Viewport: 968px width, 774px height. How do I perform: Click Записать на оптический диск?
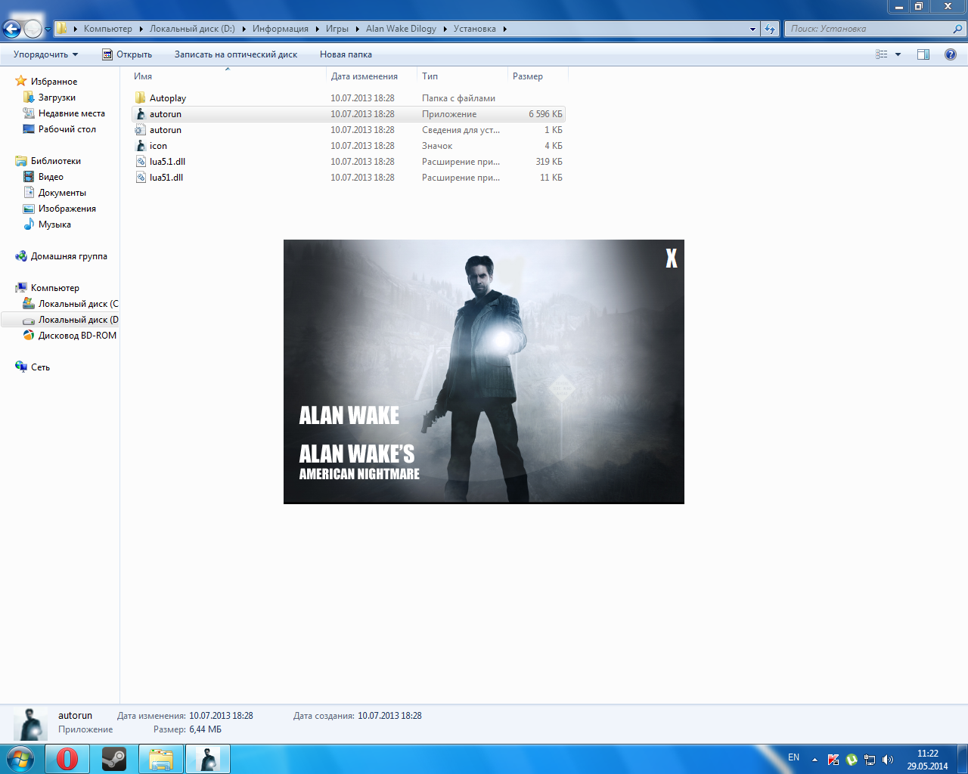[236, 54]
